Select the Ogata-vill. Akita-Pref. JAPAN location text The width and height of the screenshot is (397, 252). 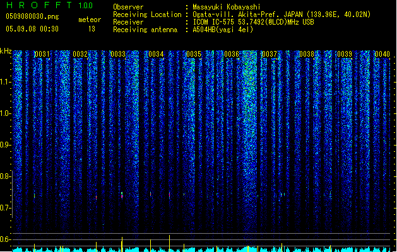coord(281,14)
